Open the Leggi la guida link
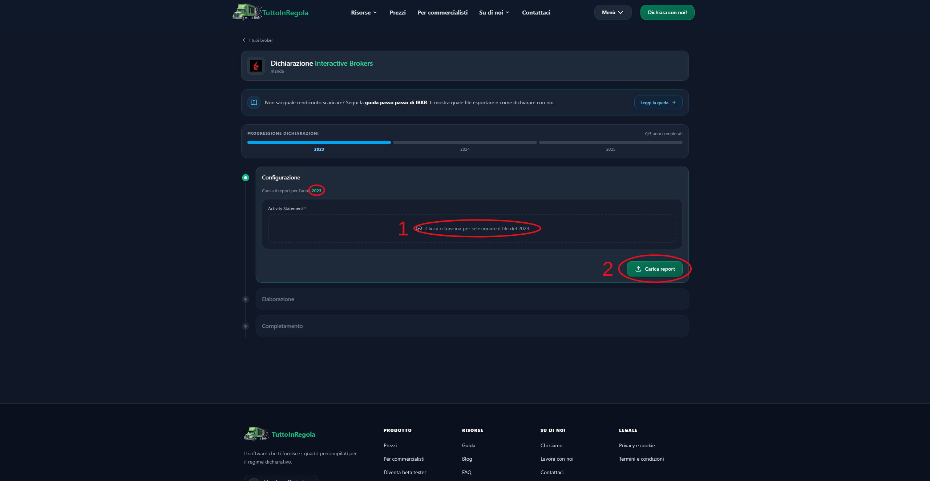 click(x=658, y=102)
